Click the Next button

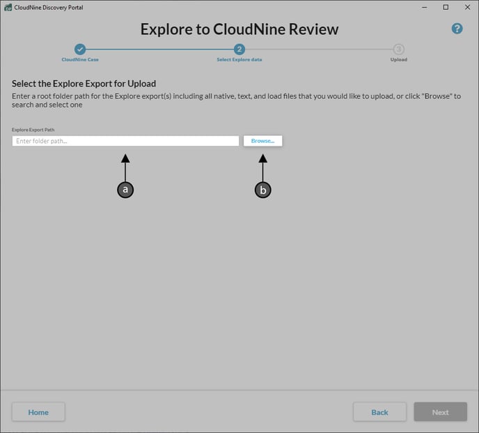(440, 412)
